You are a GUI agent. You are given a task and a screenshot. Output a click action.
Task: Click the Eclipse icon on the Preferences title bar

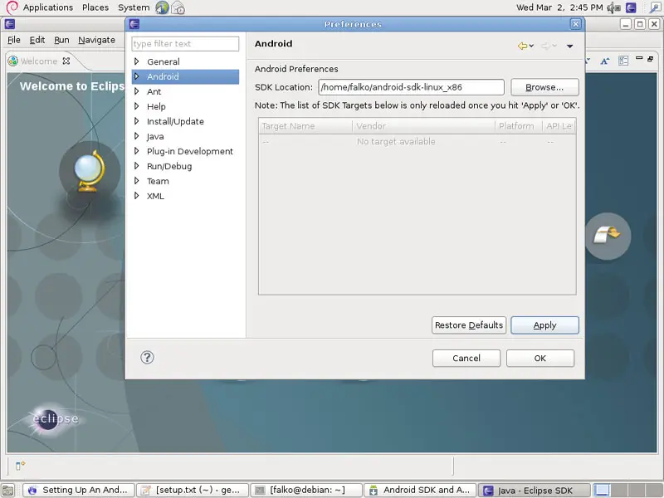coord(134,24)
